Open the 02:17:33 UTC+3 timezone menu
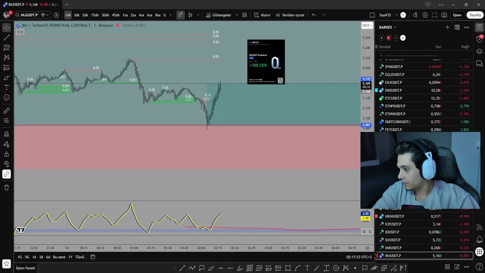 (359, 257)
